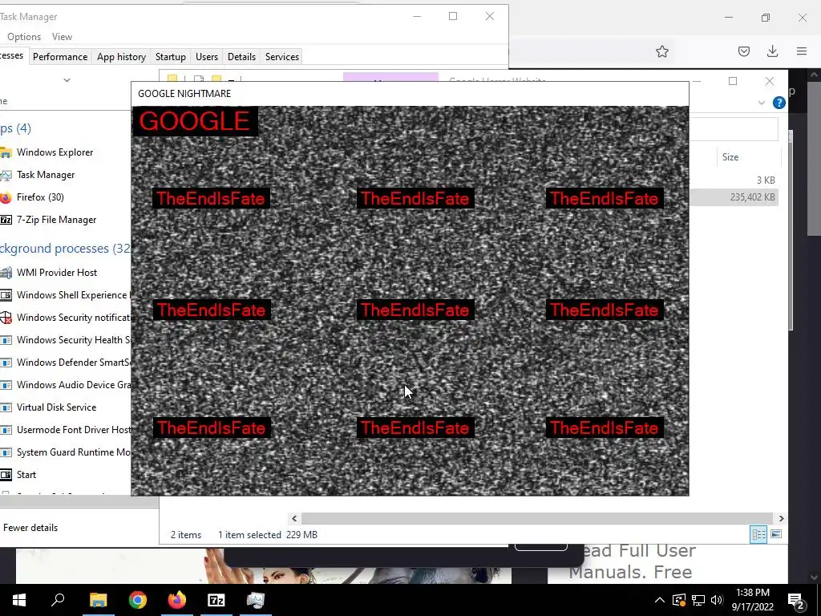Switch to the Details tab
This screenshot has height=616, width=821.
pos(241,57)
